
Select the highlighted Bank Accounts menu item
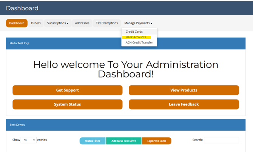[x=136, y=37]
